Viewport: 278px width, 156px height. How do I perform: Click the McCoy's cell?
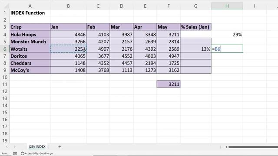point(30,70)
